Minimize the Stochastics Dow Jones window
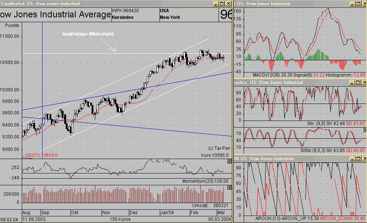The width and height of the screenshot is (367, 223). click(x=352, y=82)
